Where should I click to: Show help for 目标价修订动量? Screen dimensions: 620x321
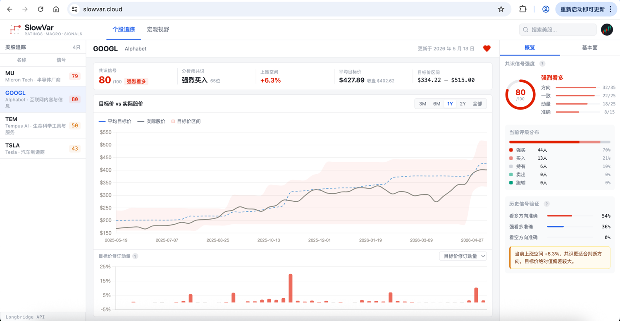click(x=135, y=256)
